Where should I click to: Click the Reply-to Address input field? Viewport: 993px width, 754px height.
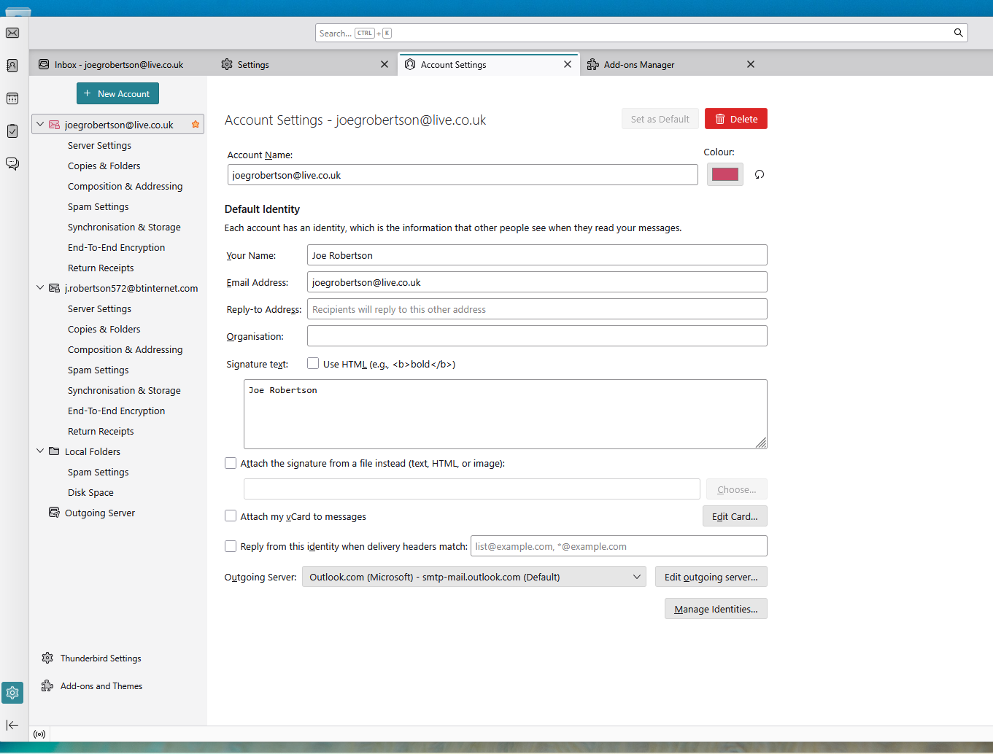pos(536,309)
